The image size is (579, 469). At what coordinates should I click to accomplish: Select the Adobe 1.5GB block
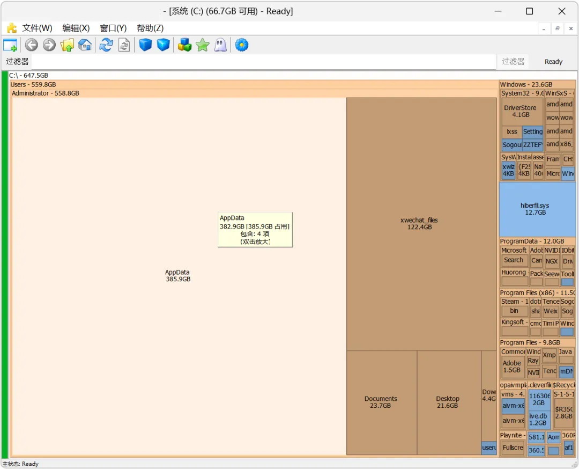click(x=513, y=367)
